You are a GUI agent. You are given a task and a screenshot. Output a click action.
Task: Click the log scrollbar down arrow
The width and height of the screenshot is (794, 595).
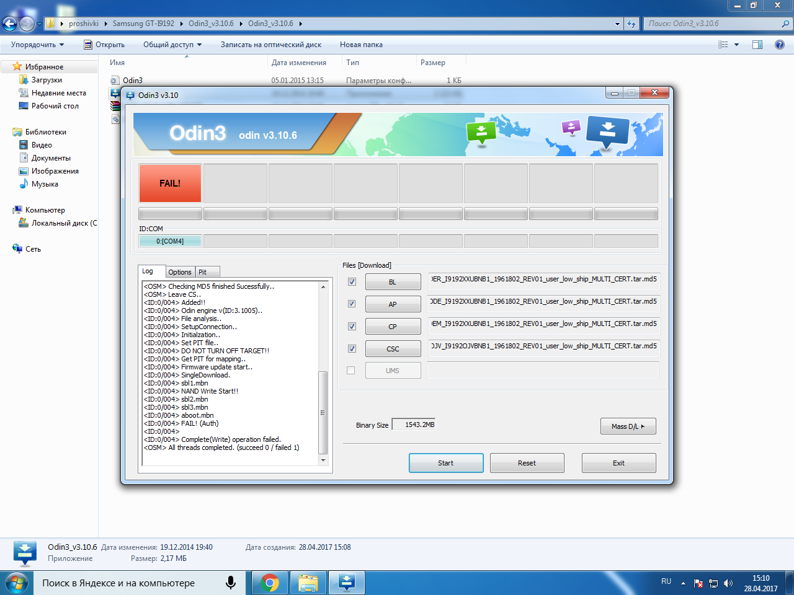pos(323,461)
